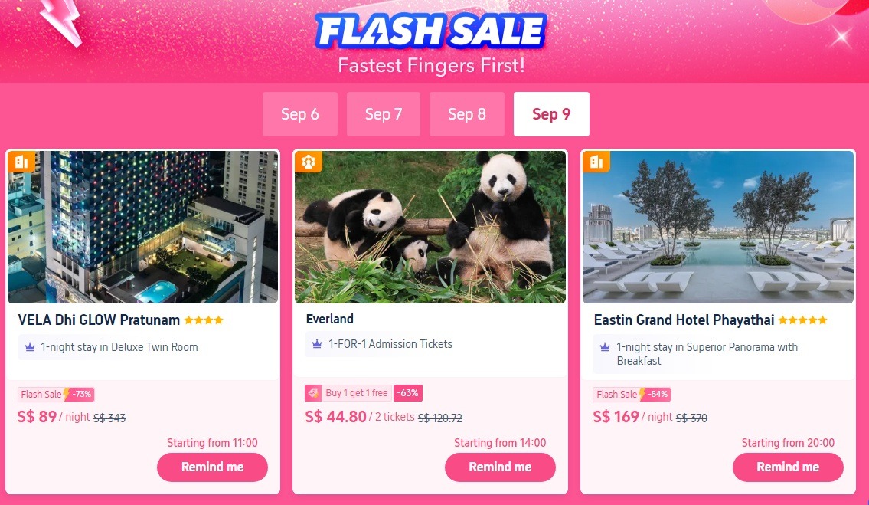Click the lightning icon on VELA Flash Sale badge
869x505 pixels.
pyautogui.click(x=67, y=394)
